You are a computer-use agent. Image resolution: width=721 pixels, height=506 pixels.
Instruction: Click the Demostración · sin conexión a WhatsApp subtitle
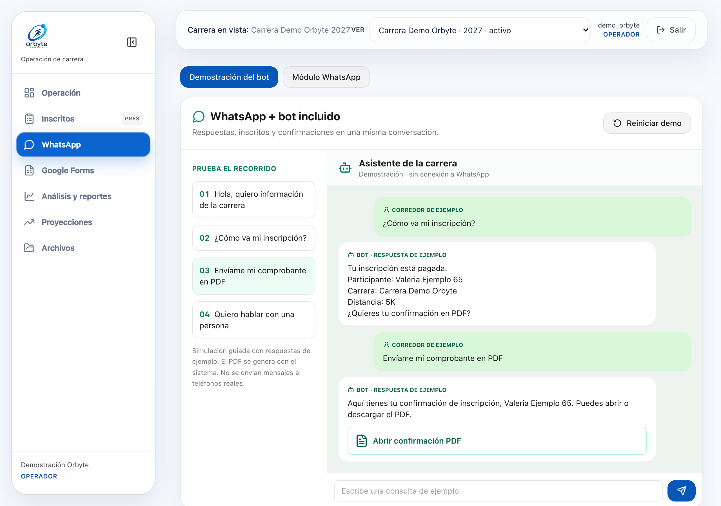(x=424, y=174)
